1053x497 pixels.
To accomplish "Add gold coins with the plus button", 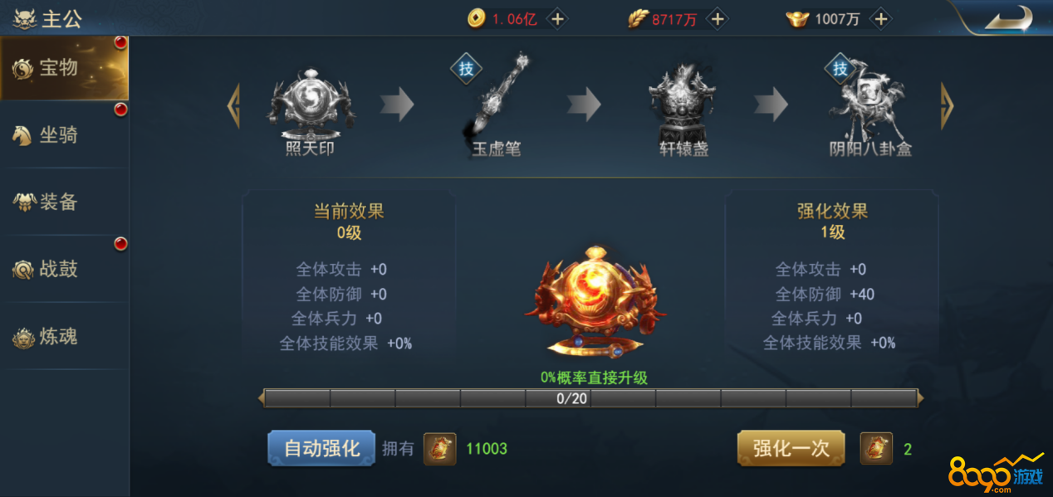I will click(557, 19).
